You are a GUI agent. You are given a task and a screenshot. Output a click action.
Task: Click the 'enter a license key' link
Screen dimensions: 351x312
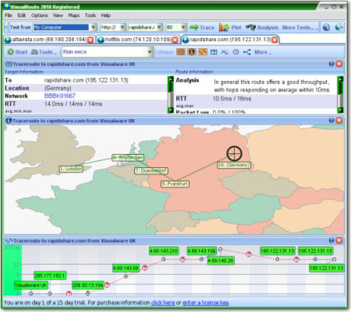pos(205,303)
